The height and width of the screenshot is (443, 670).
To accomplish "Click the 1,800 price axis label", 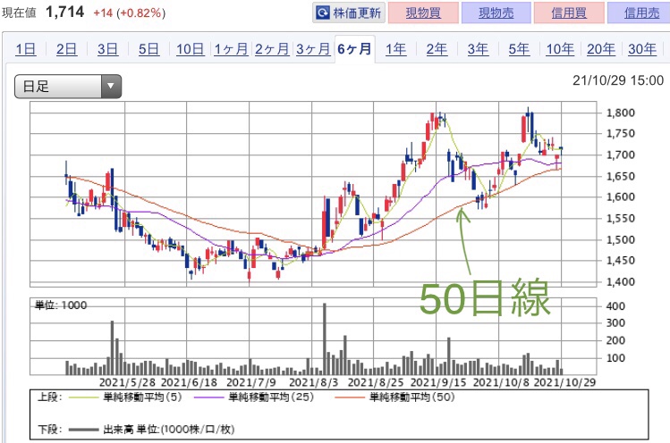I will (x=621, y=113).
